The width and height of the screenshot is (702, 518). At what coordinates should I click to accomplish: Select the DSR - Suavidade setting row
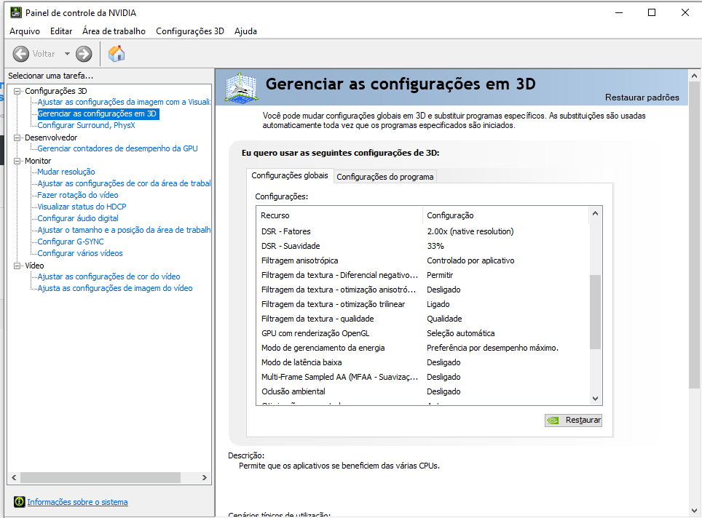[x=423, y=246]
